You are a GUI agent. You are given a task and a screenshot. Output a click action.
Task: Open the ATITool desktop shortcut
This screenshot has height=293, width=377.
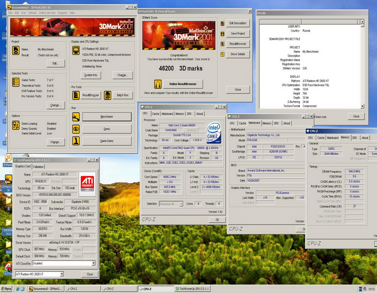click(x=8, y=269)
